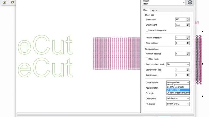Screen dimensions: 209x117
Task: Click the Edge padding spinner arrows
Action: 188,43
